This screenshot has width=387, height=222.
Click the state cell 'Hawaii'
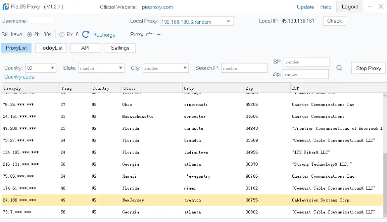pos(129,176)
